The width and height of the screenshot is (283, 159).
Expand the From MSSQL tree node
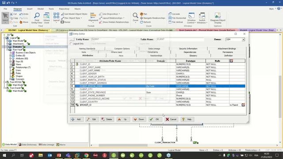point(4,82)
